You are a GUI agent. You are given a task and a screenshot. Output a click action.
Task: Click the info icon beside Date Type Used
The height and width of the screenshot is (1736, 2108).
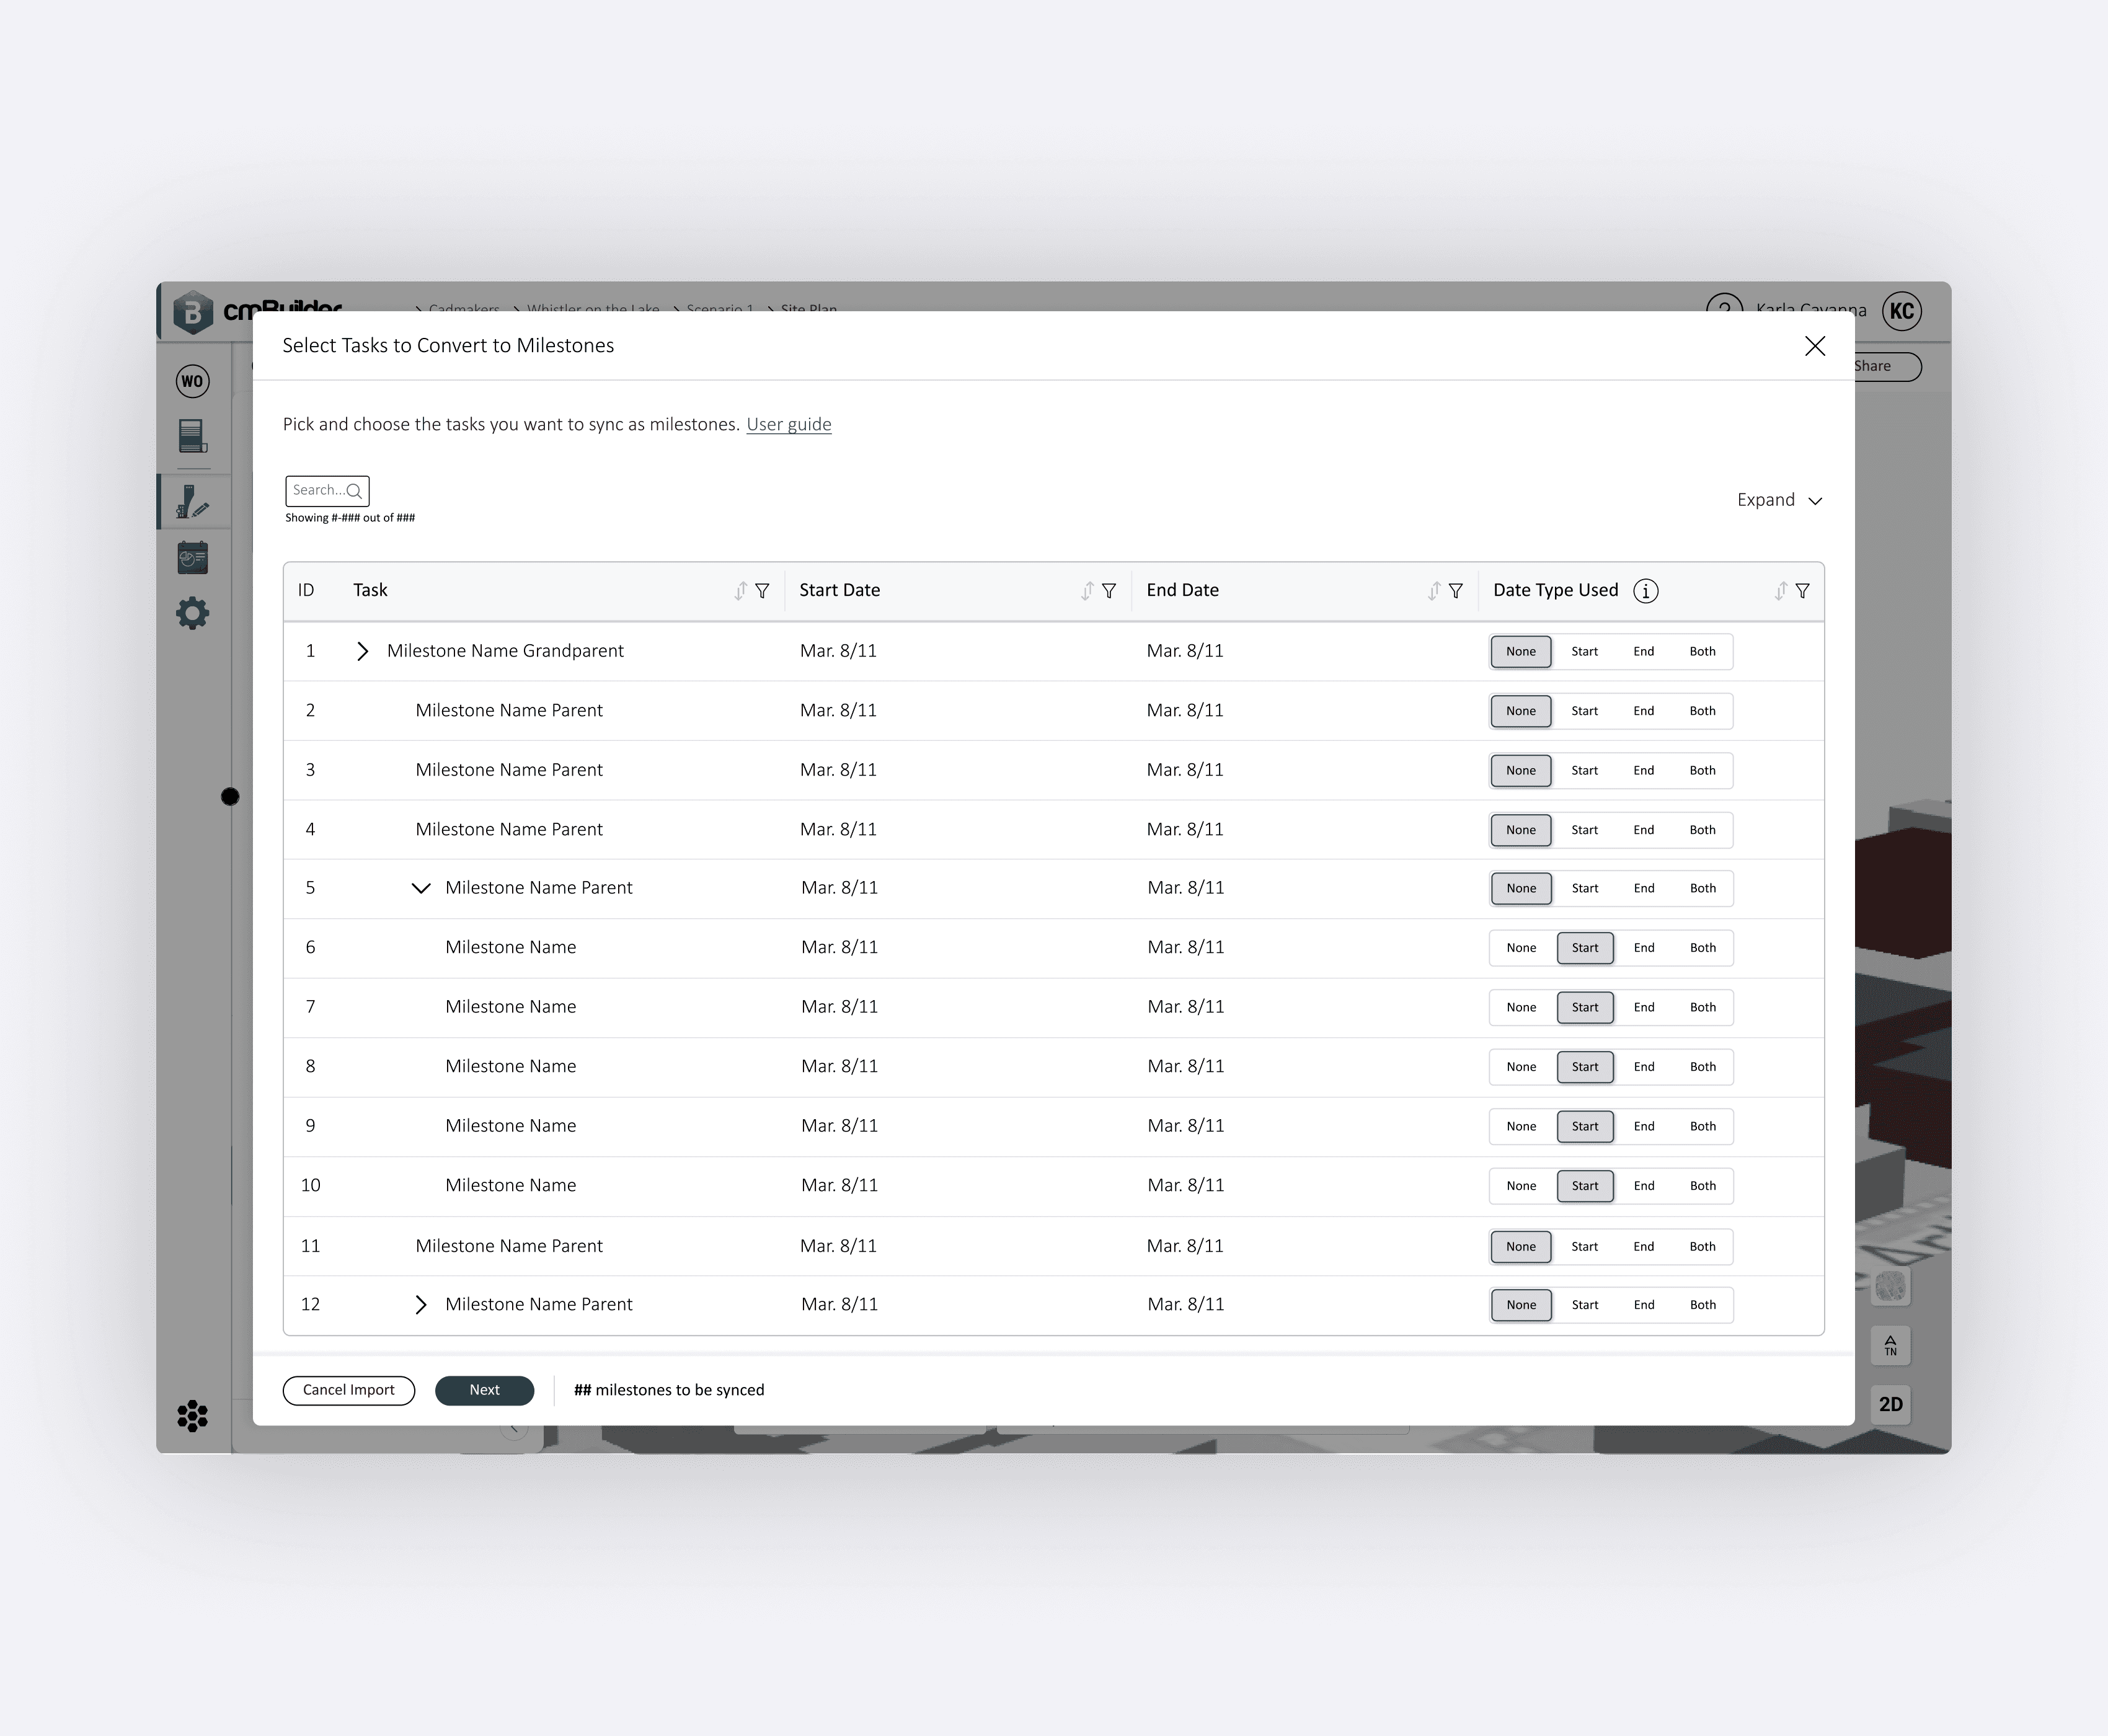[x=1645, y=591]
